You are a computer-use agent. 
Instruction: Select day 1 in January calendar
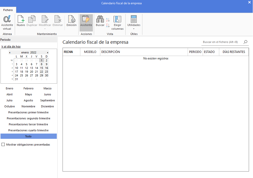tap(42, 60)
